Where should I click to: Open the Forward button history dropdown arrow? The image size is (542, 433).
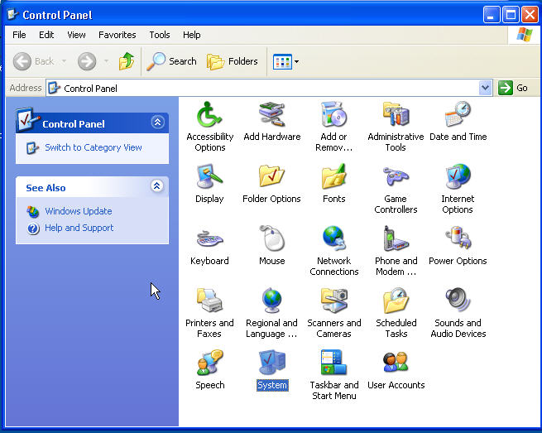pos(107,61)
